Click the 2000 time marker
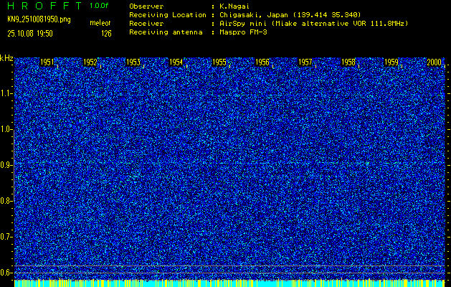 tap(434, 62)
